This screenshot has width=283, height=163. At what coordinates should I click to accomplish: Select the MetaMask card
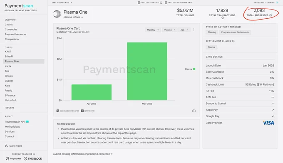(11, 100)
